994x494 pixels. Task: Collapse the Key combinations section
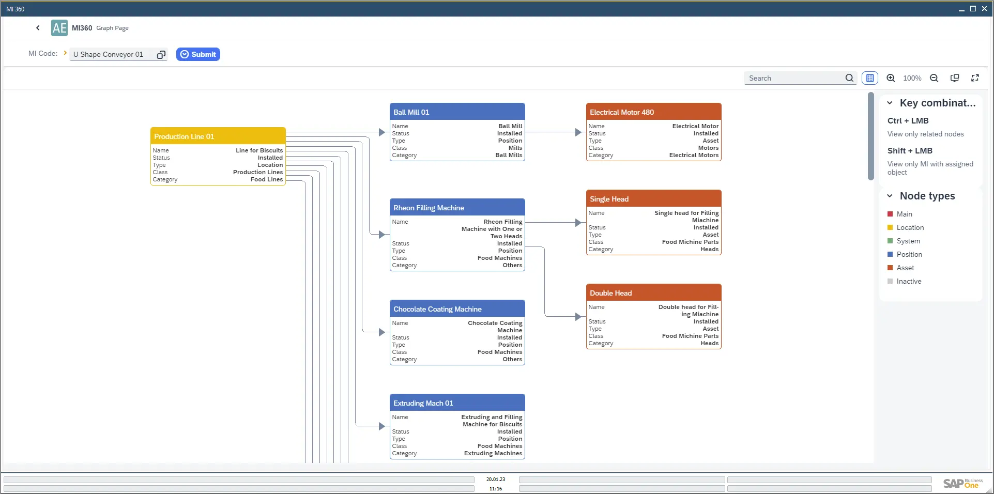tap(890, 103)
